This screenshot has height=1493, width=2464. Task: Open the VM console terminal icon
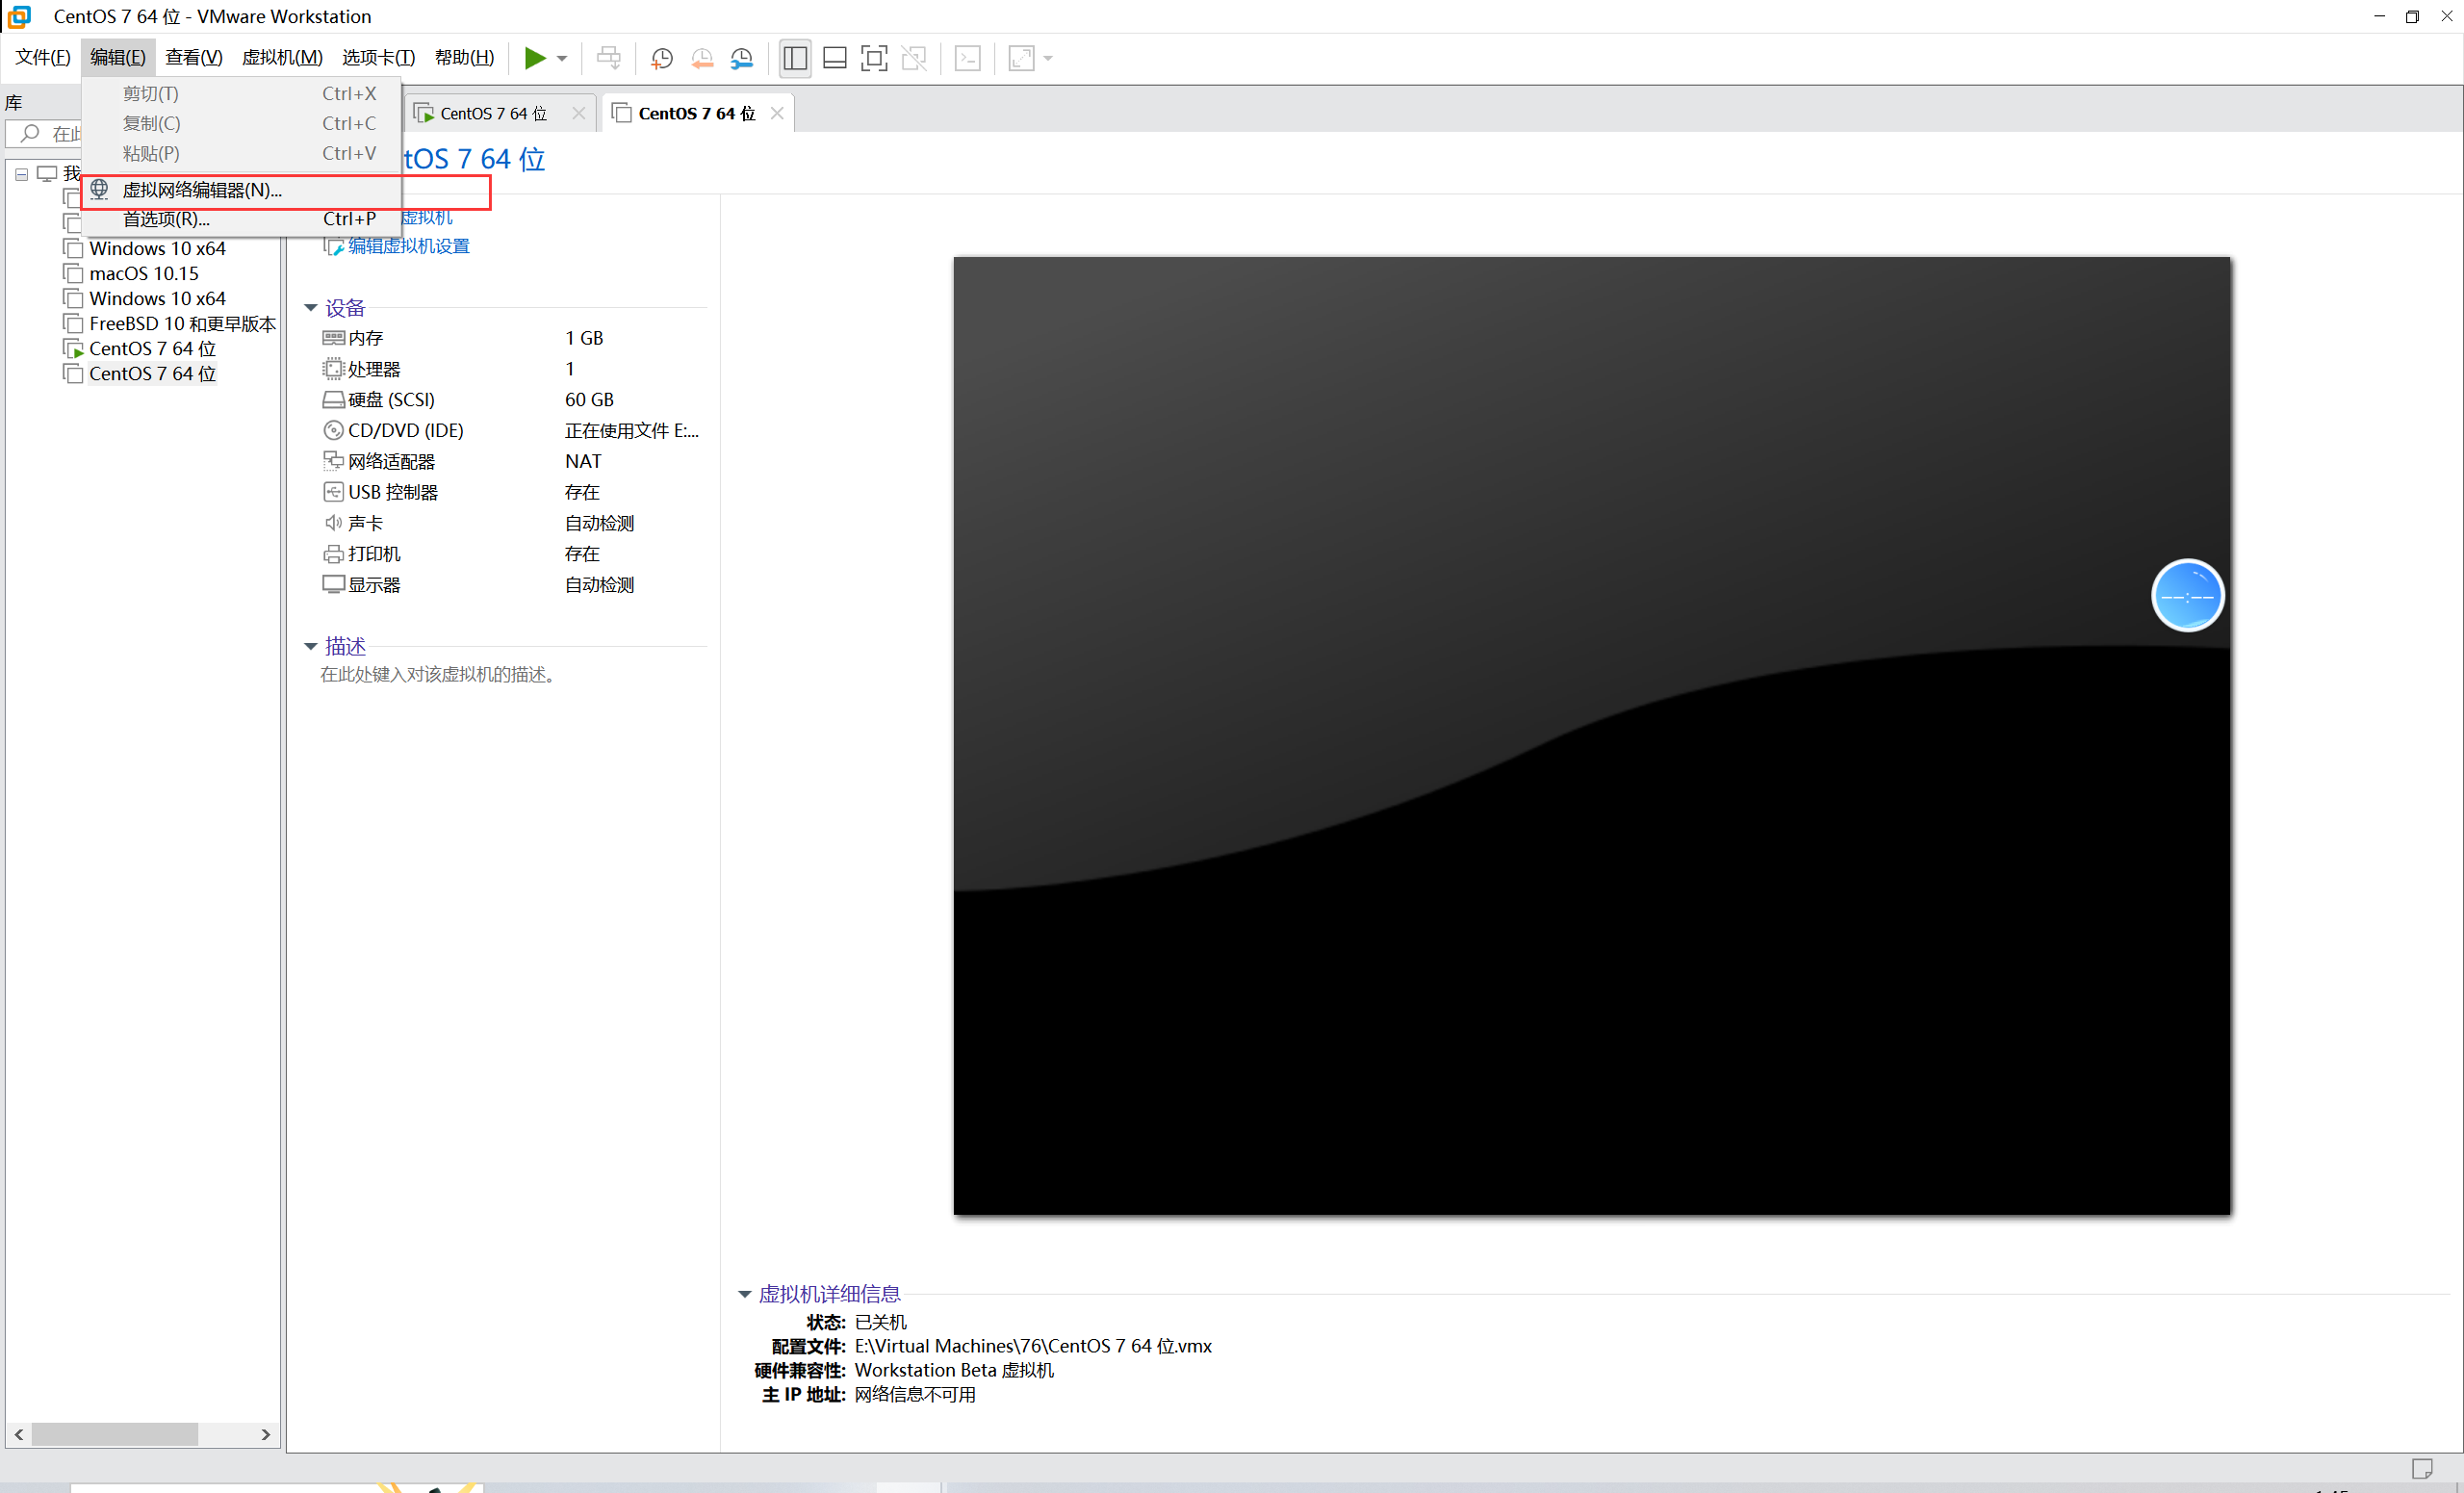pos(966,58)
